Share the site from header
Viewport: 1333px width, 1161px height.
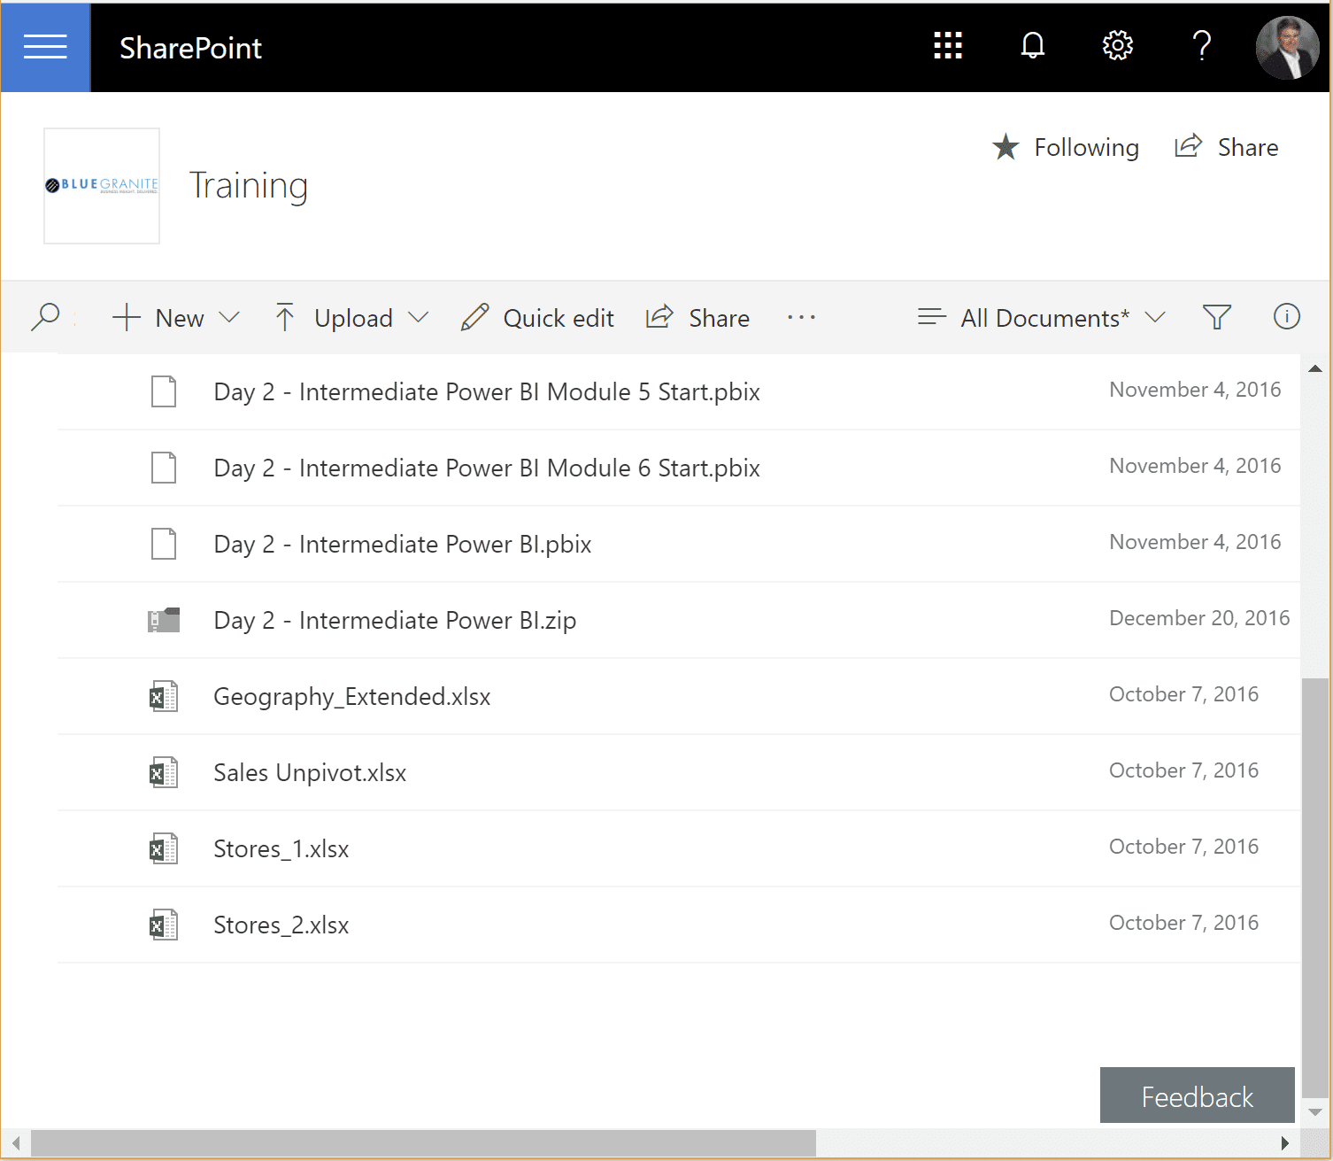click(1227, 147)
